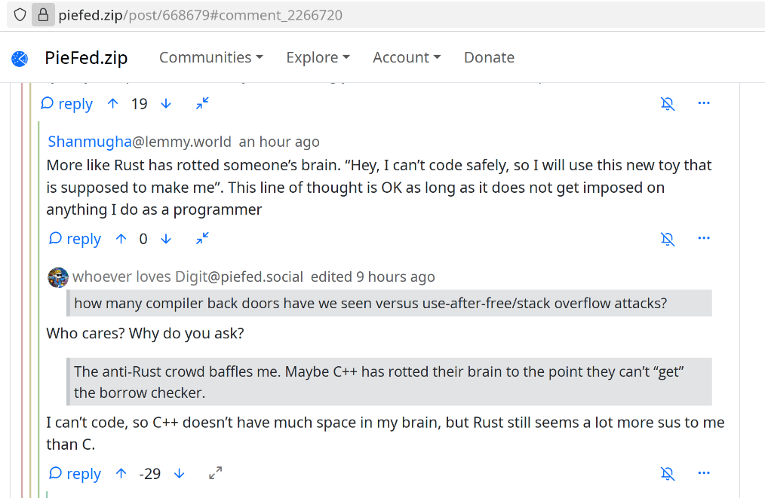This screenshot has height=498, width=765.
Task: Upvote the comment with 19 points
Action: pos(113,103)
